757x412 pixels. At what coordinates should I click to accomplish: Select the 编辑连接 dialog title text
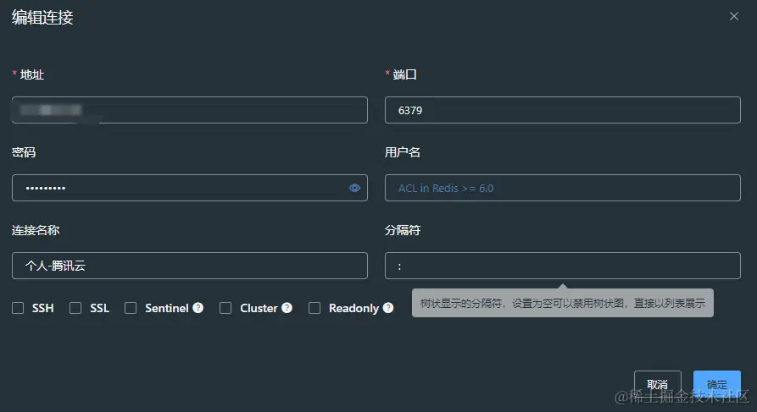pos(42,18)
